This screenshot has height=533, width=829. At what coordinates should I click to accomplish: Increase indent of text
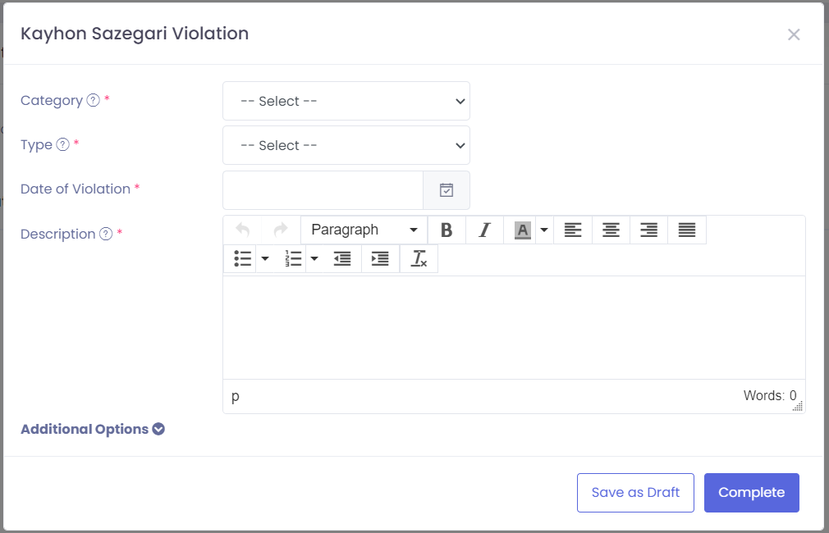381,259
